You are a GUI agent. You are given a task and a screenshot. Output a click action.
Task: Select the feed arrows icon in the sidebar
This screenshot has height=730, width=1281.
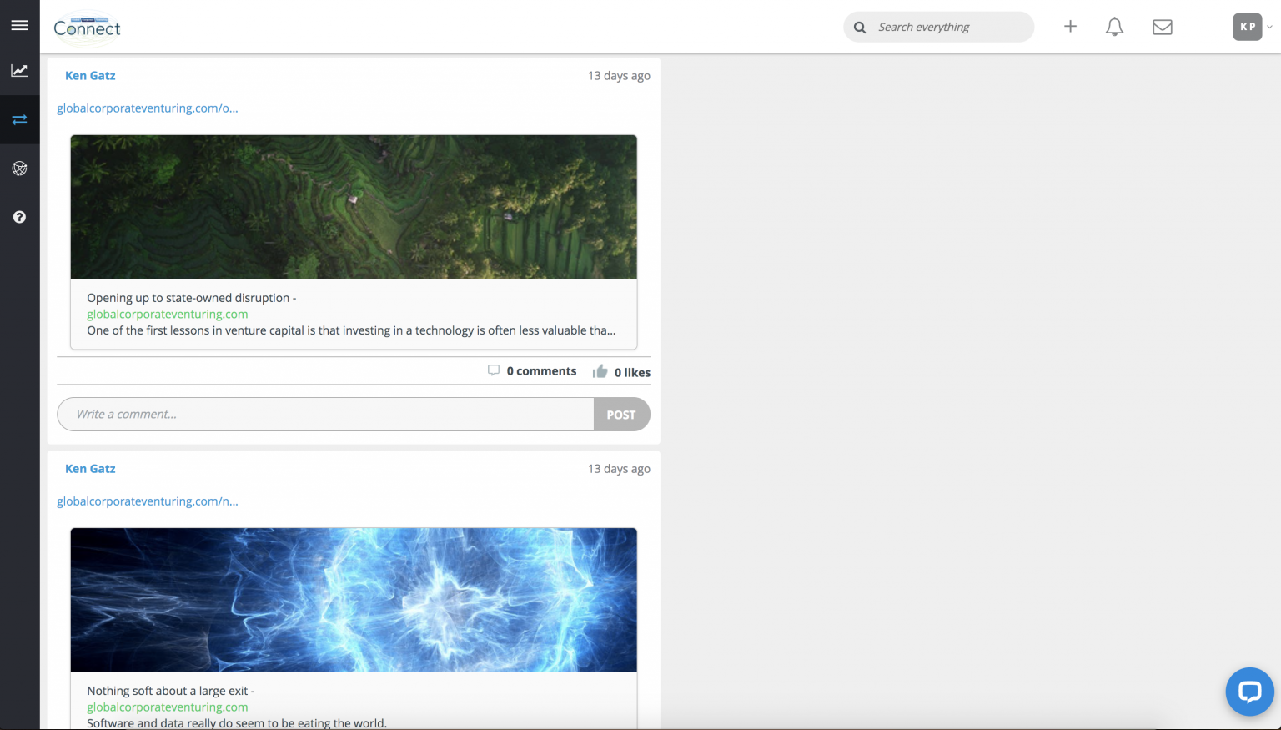(x=19, y=120)
